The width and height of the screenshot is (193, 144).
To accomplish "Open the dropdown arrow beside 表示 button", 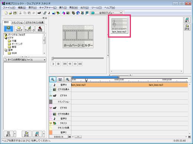I will point(15,134).
